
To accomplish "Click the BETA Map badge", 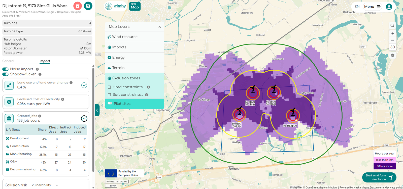I will (x=135, y=6).
